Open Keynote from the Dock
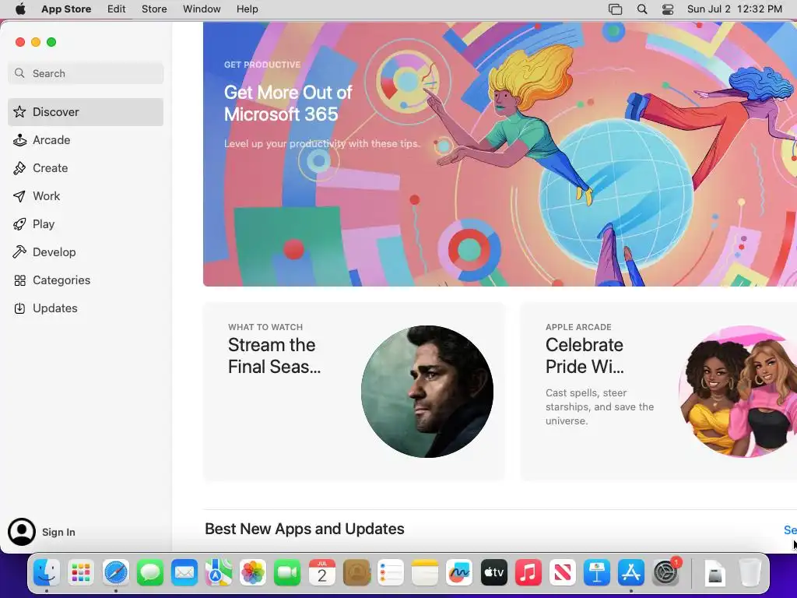Image resolution: width=797 pixels, height=598 pixels. [597, 573]
